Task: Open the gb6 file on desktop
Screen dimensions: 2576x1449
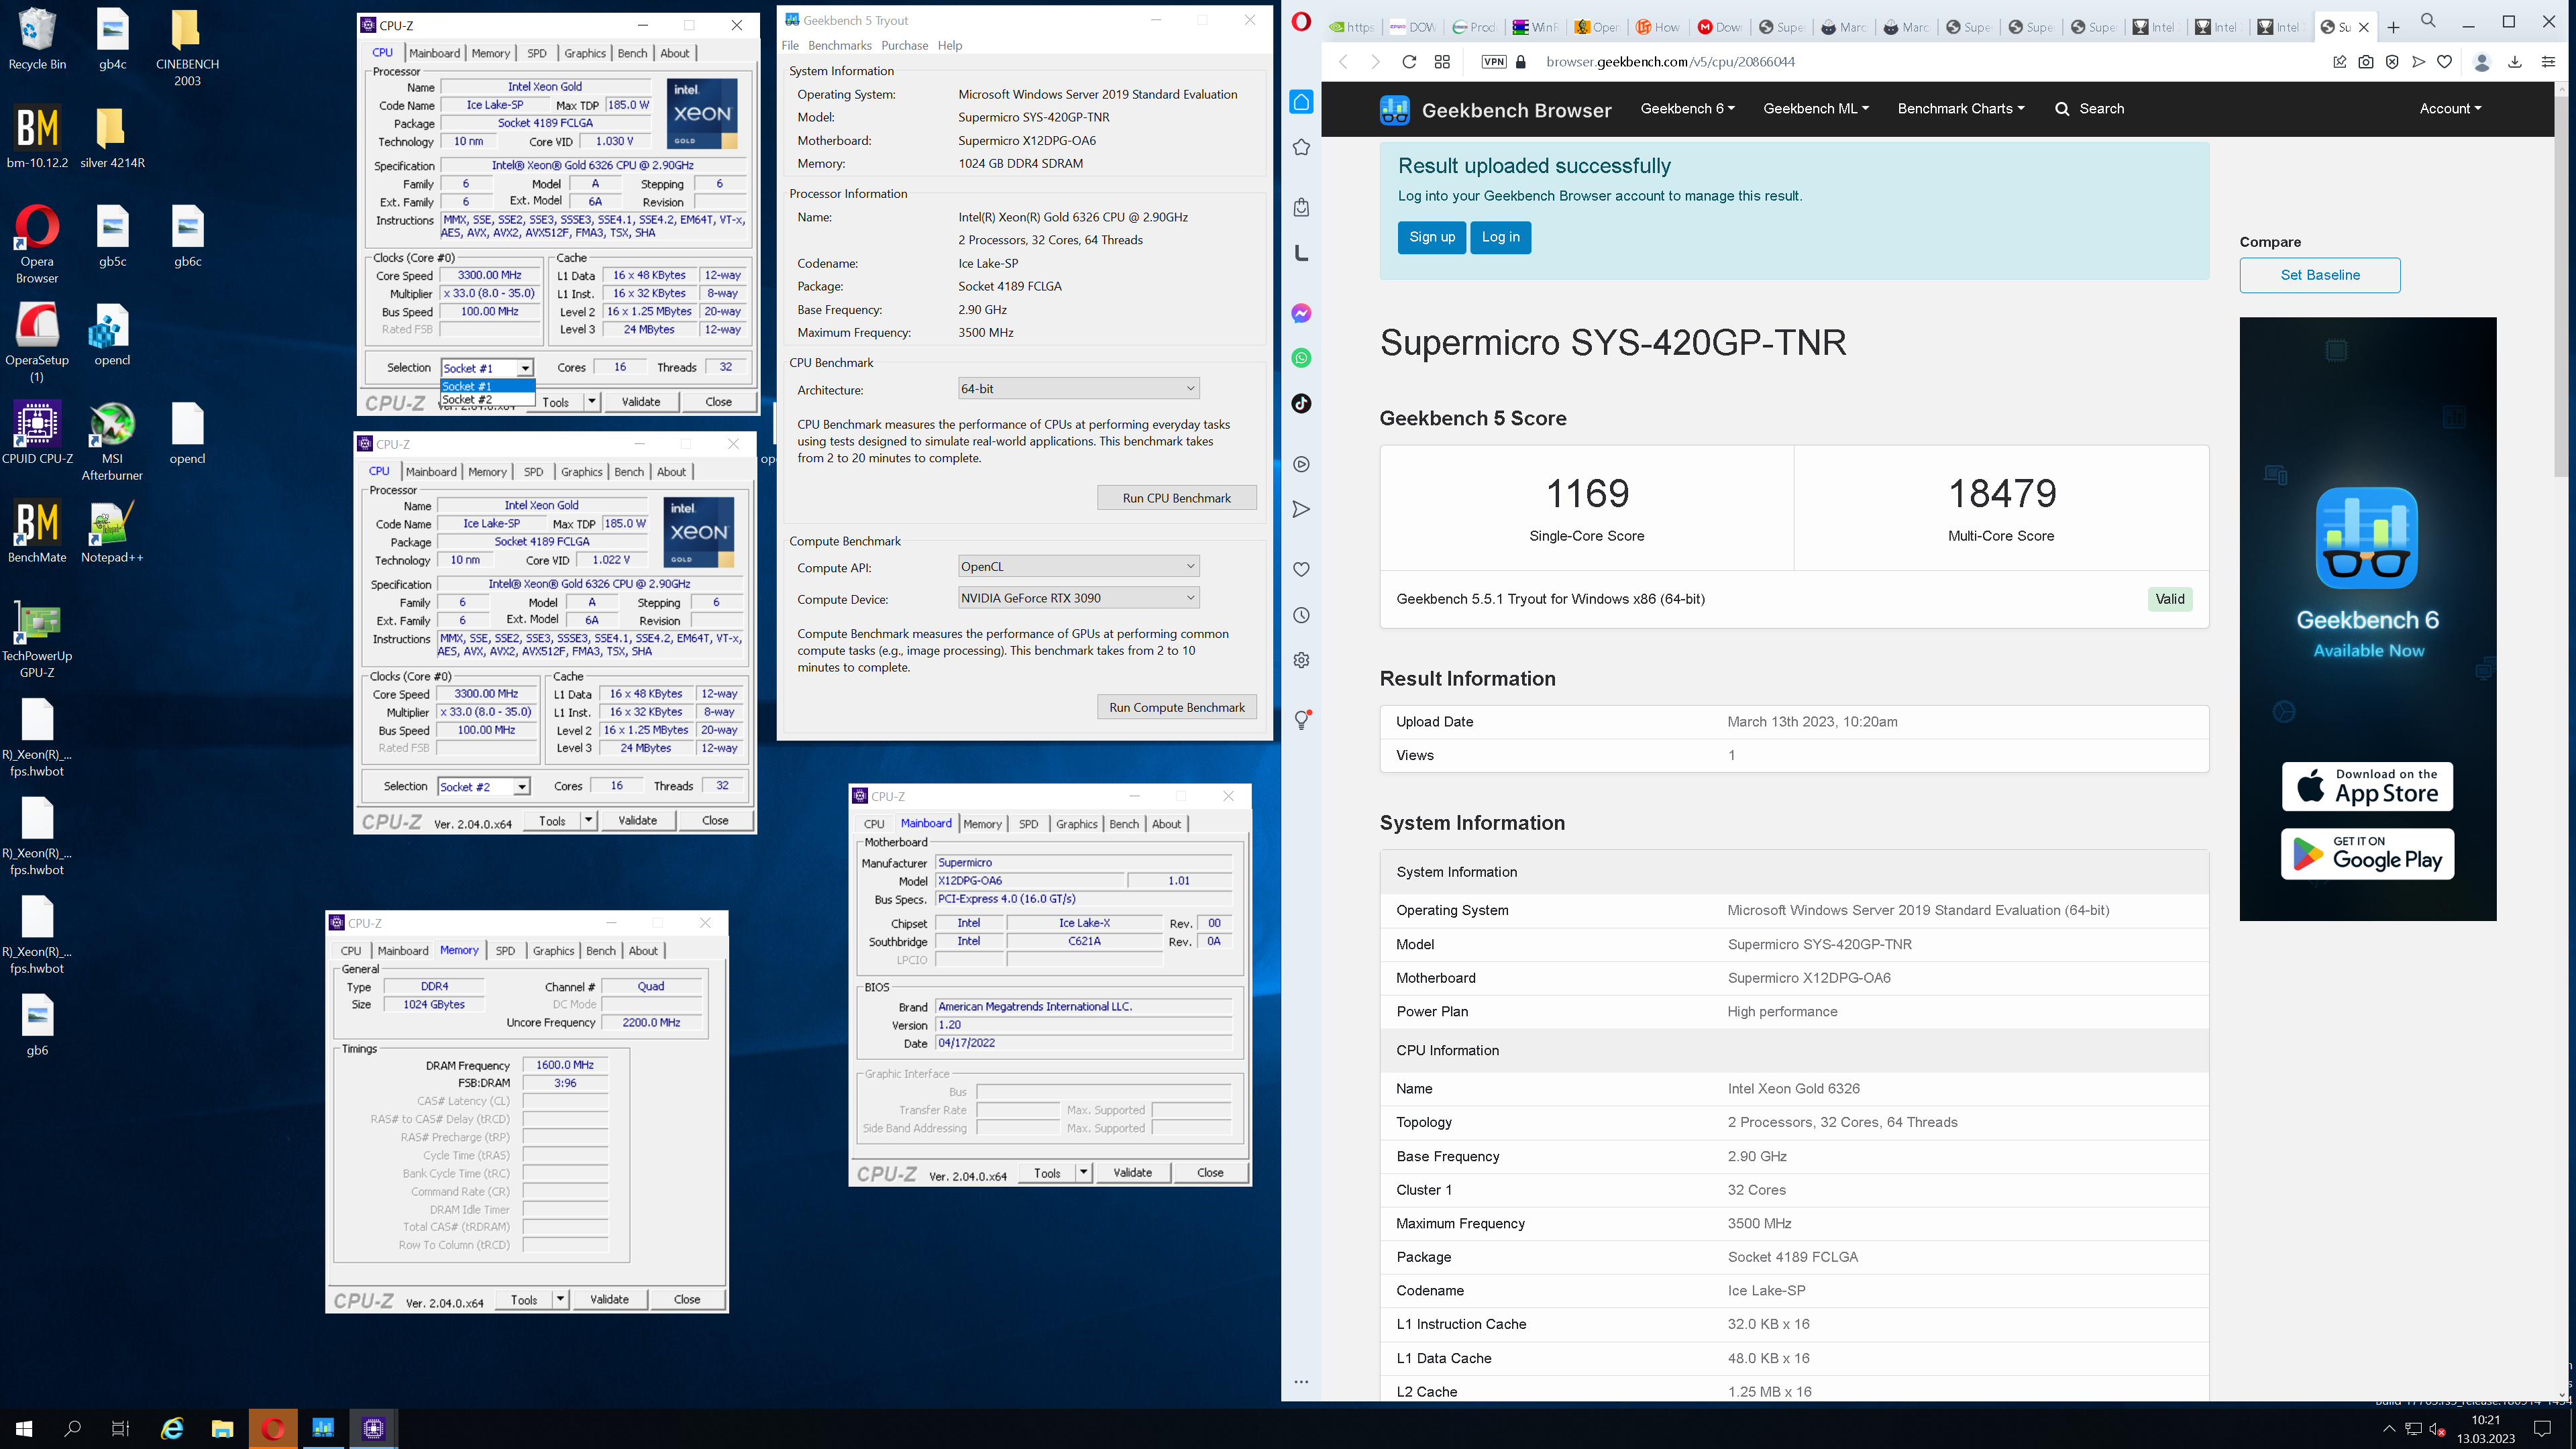Action: click(37, 1025)
